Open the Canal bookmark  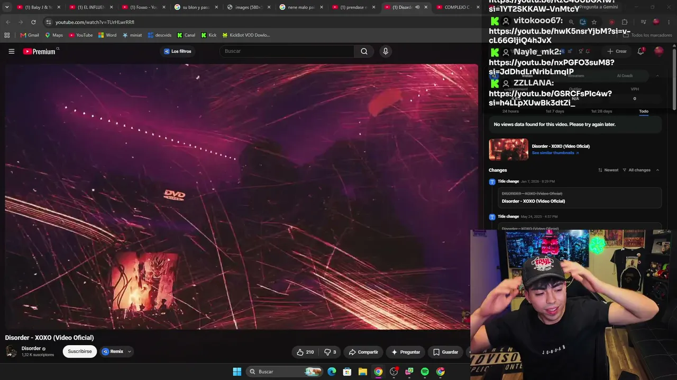186,35
